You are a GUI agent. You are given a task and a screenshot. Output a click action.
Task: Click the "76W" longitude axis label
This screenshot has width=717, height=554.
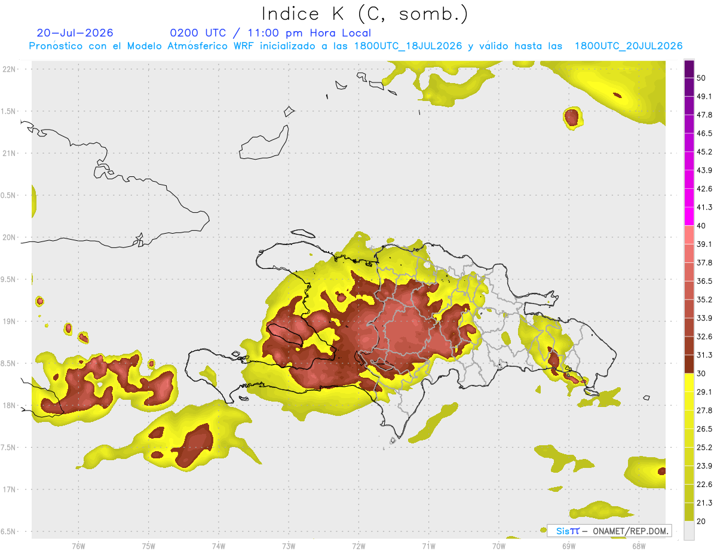[x=78, y=546]
